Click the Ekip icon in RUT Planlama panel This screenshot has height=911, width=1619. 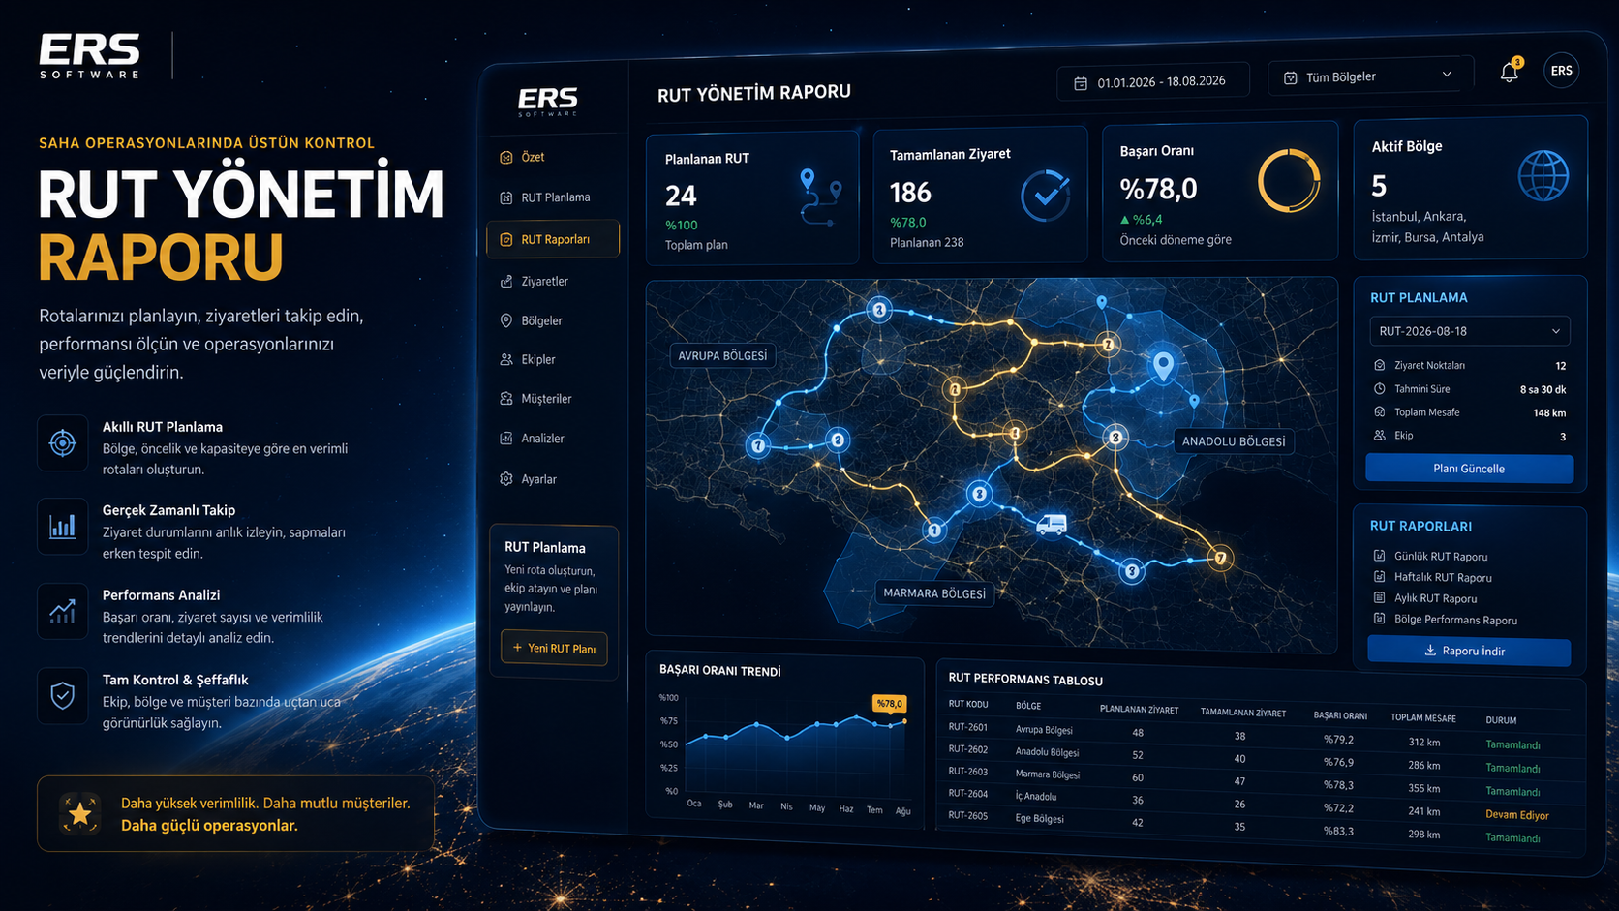[x=1379, y=435]
